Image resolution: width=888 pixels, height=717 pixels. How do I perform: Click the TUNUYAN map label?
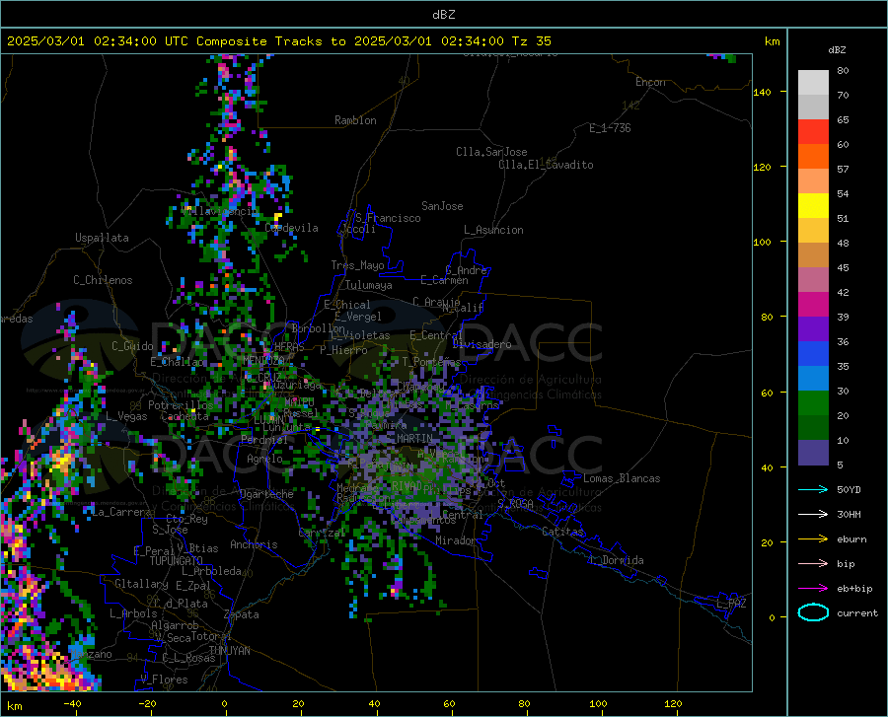(x=229, y=650)
